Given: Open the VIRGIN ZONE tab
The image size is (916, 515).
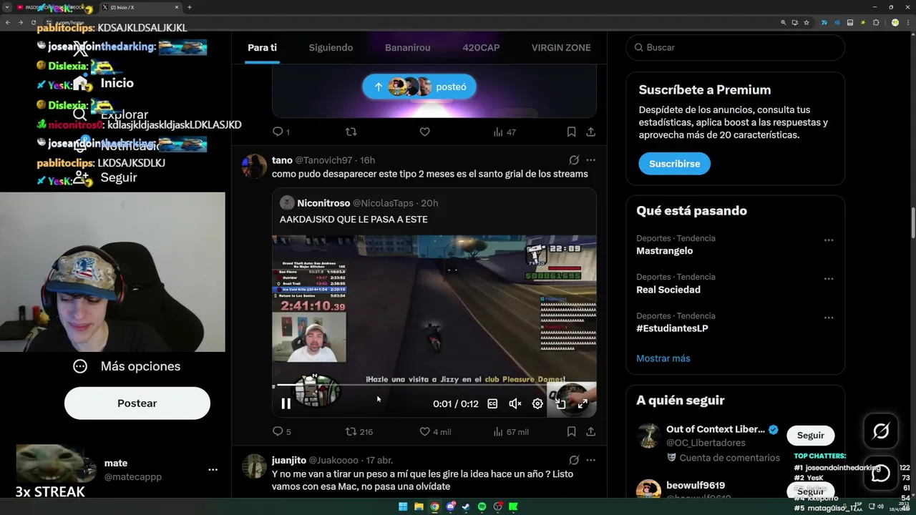Looking at the screenshot, I should 561,47.
